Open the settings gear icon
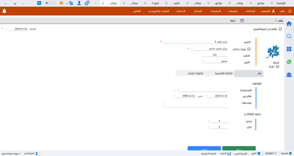The image size is (294, 156). tap(87, 3)
